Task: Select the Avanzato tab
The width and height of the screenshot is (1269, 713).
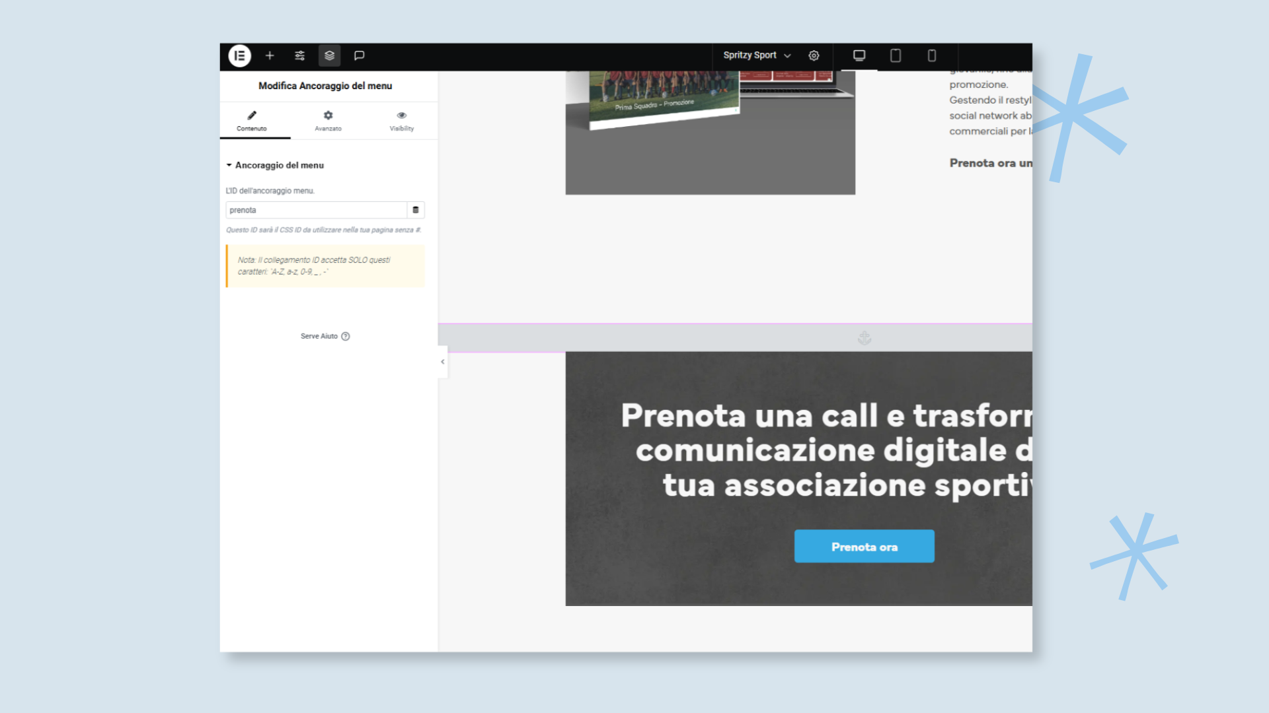Action: [x=328, y=121]
